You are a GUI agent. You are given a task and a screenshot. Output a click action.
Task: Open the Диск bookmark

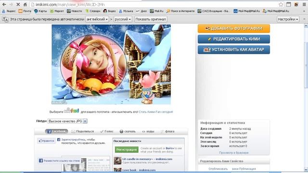[141, 11]
